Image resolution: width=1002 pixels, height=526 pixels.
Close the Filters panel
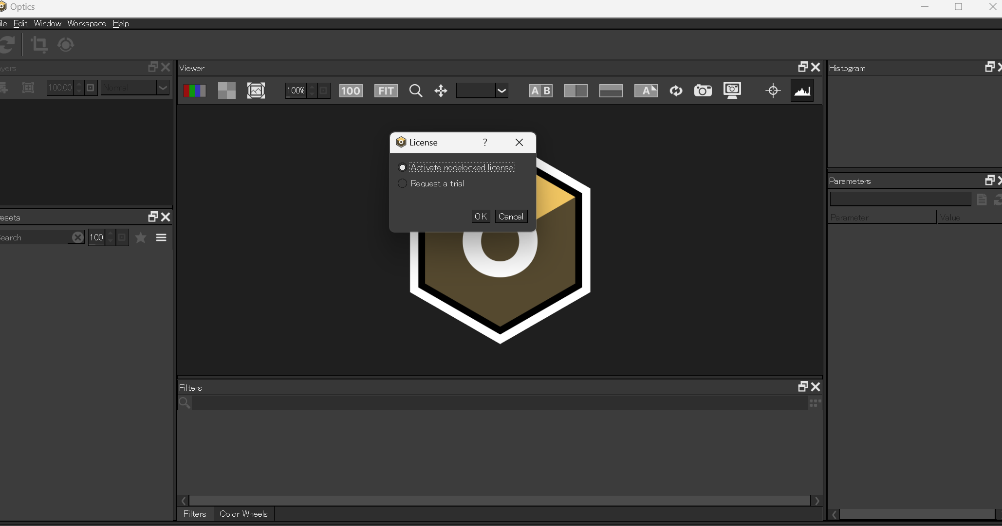[x=816, y=386]
